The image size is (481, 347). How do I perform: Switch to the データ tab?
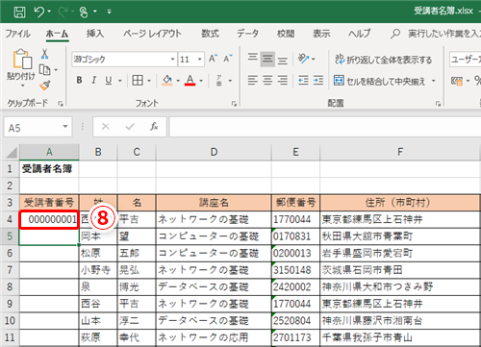pos(247,34)
